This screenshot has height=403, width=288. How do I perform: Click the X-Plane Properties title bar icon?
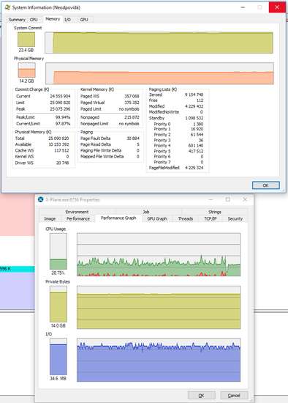40,199
